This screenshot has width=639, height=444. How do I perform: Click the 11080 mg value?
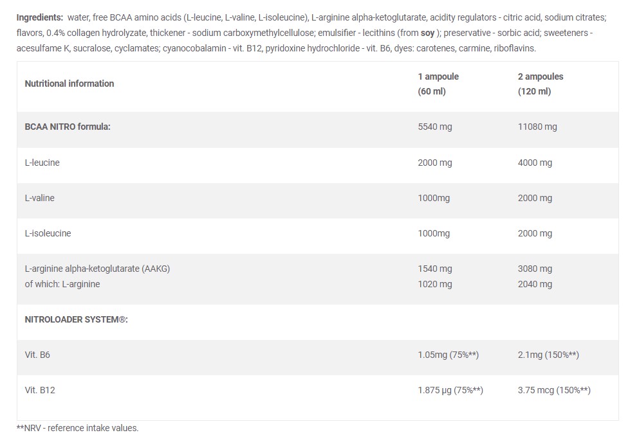pyautogui.click(x=537, y=127)
